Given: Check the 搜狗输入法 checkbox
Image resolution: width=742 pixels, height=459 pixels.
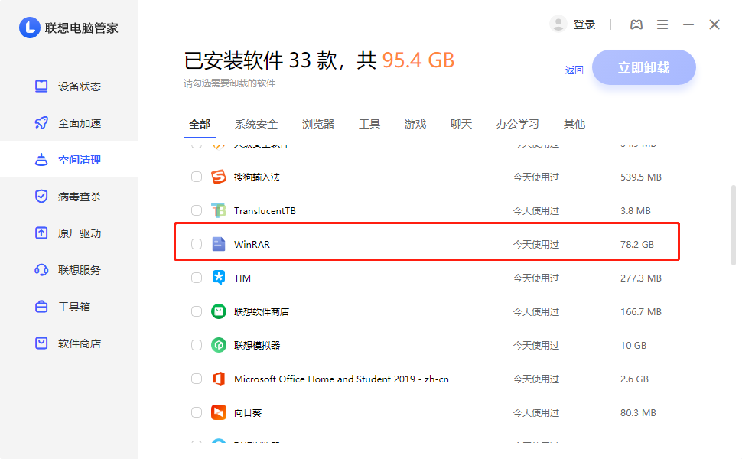Looking at the screenshot, I should pos(197,177).
